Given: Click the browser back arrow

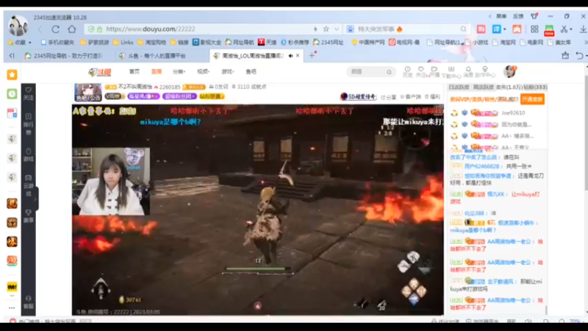Looking at the screenshot, I should [x=40, y=29].
